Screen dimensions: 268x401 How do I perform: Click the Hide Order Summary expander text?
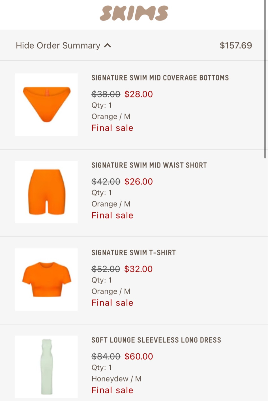coord(58,45)
